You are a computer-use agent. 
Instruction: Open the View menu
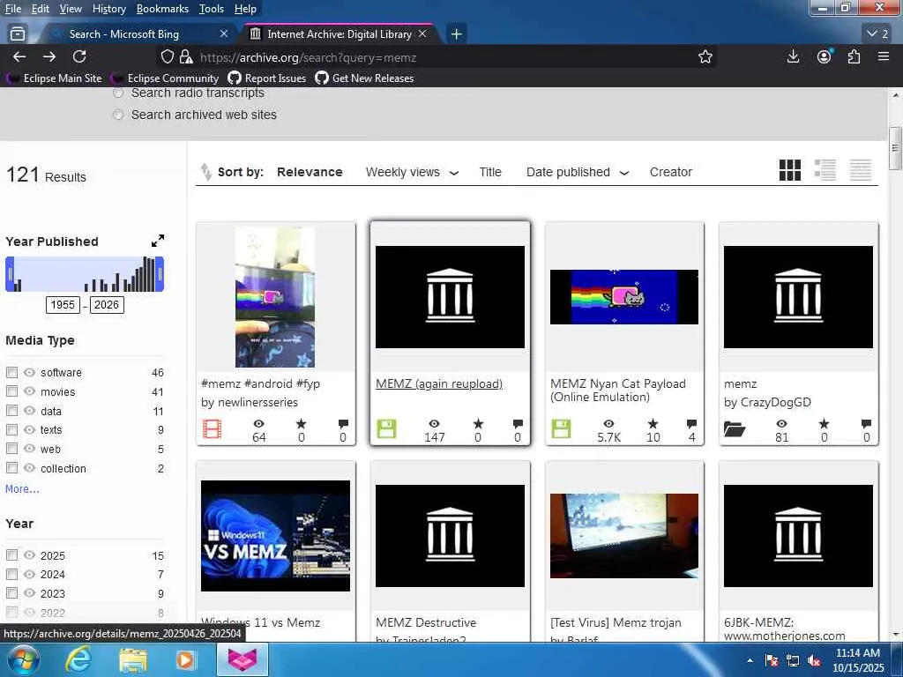coord(71,9)
